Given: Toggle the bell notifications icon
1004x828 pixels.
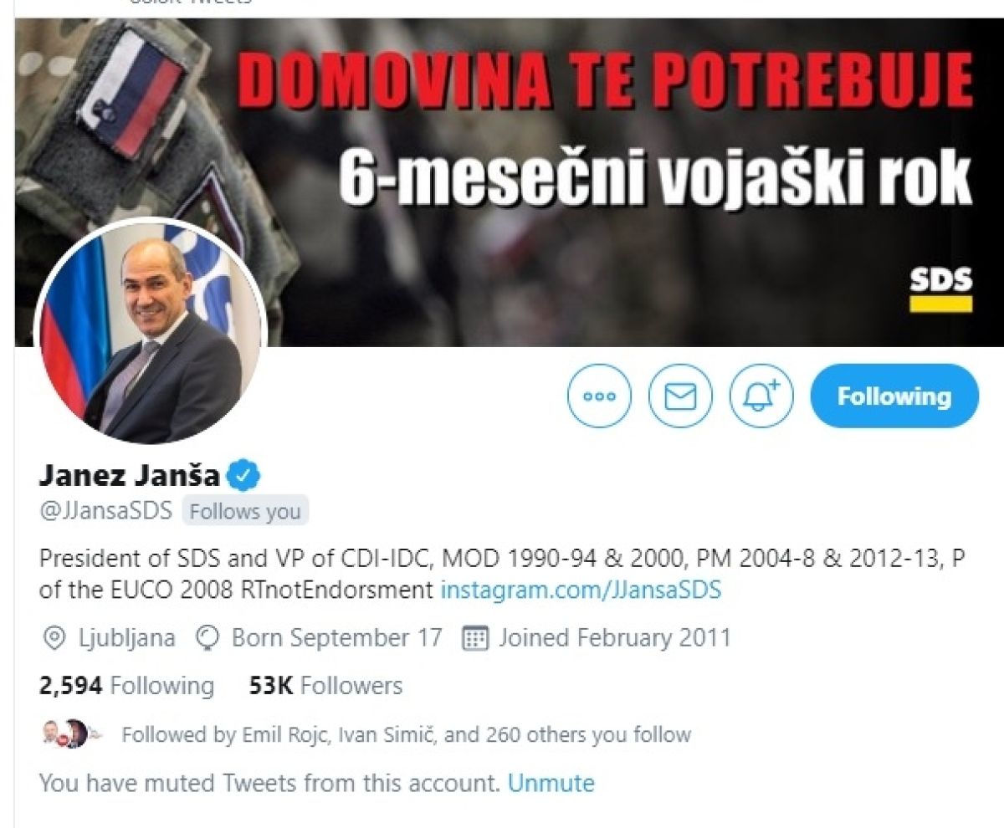Looking at the screenshot, I should 761,396.
